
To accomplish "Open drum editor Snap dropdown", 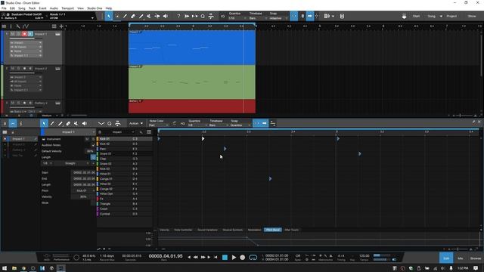I will click(x=240, y=125).
